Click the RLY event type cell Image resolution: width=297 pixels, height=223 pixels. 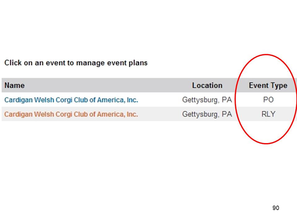(x=269, y=114)
